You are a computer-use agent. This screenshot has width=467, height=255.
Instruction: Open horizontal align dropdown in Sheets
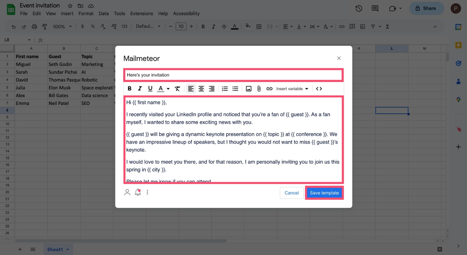click(288, 26)
